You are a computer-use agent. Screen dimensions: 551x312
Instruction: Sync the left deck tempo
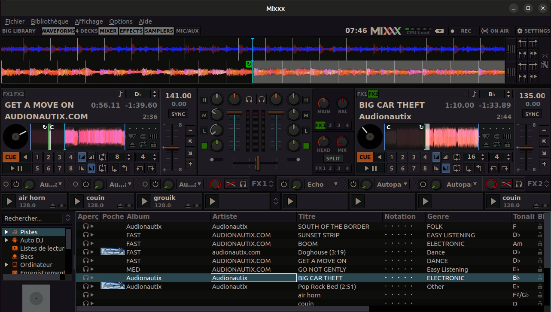178,114
